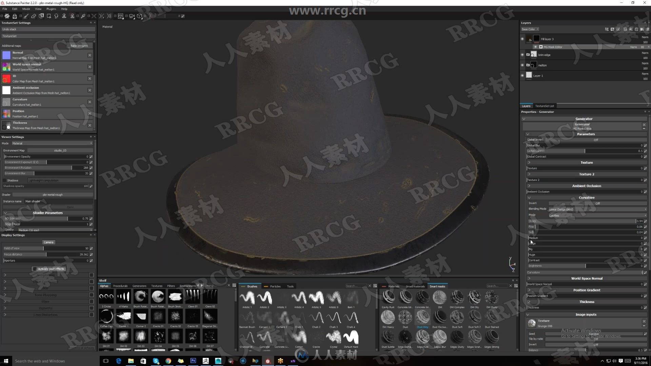Enable Vignette post effect checkbox
The height and width of the screenshot is (366, 651).
click(x=91, y=308)
